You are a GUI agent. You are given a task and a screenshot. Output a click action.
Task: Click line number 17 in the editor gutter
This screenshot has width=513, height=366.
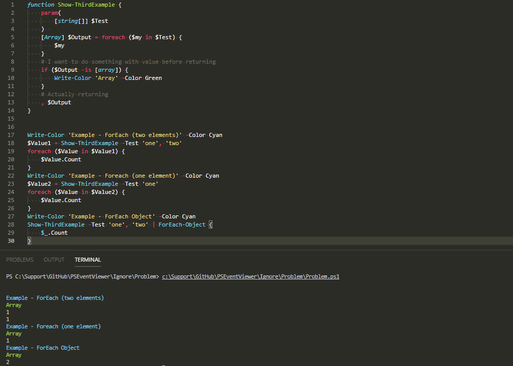click(11, 134)
